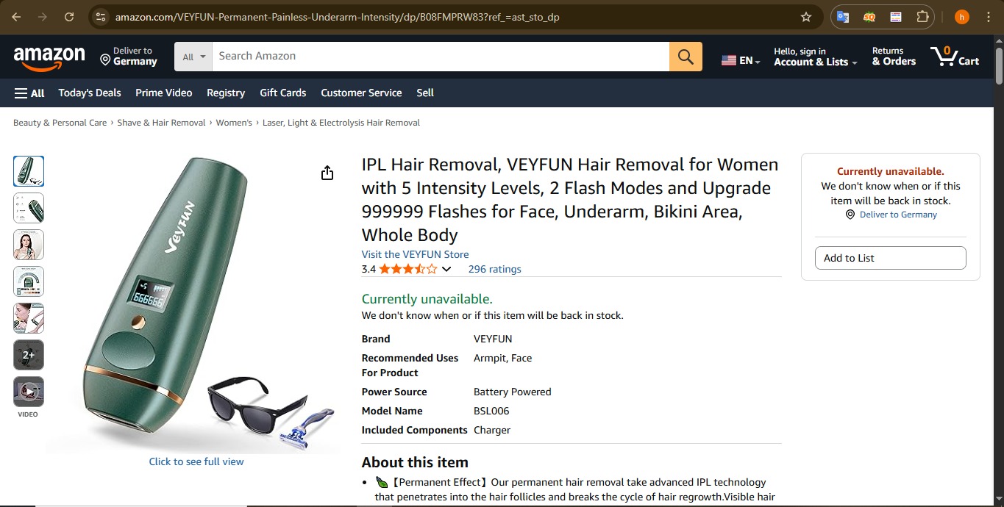Click the Google Translate extension icon
1004x507 pixels.
coord(843,17)
